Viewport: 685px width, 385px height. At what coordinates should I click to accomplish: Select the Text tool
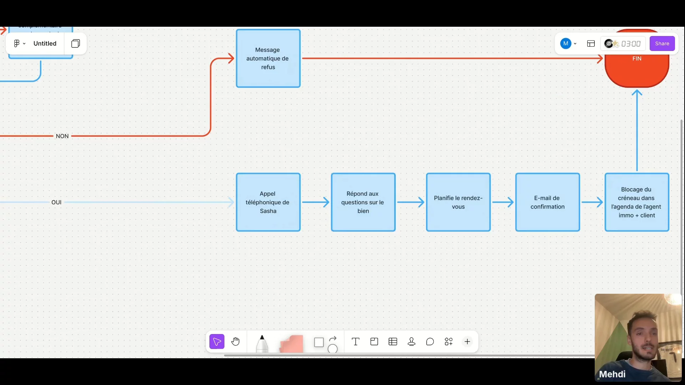355,342
